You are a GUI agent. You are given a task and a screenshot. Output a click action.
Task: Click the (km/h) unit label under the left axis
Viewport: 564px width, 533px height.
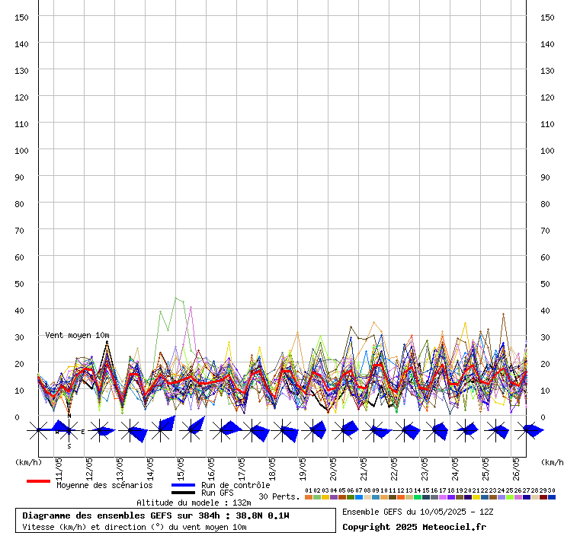tap(28, 462)
